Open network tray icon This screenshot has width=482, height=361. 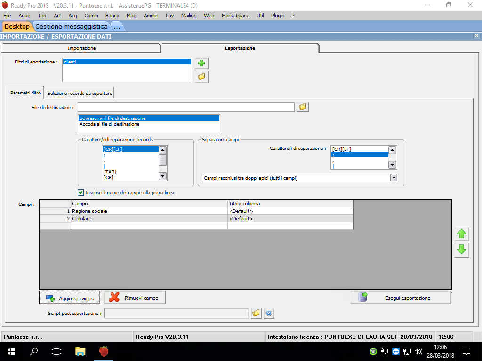tap(407, 352)
